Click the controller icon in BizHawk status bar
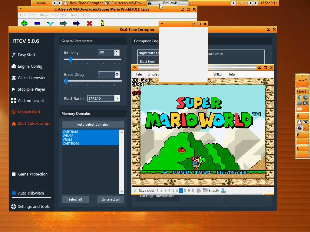Viewport: 310px width, 232px height. 205,190
